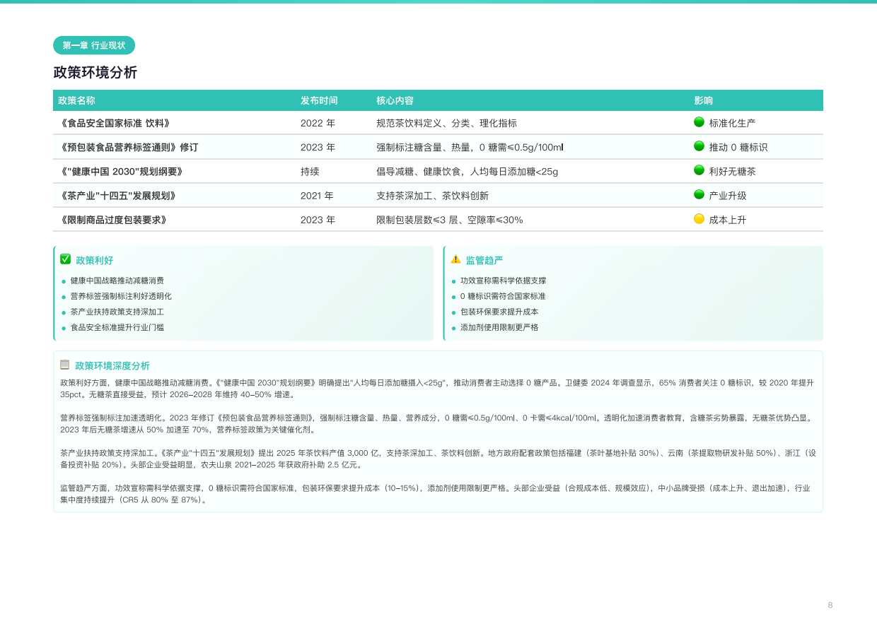
Task: Select bullet 健康中国战略推动减糖消费
Action: click(117, 281)
